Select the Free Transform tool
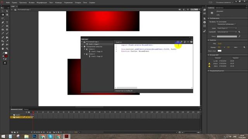The height and width of the screenshot is (139, 248). tap(3, 15)
